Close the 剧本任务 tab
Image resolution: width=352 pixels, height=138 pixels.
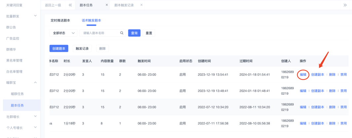(x=107, y=5)
